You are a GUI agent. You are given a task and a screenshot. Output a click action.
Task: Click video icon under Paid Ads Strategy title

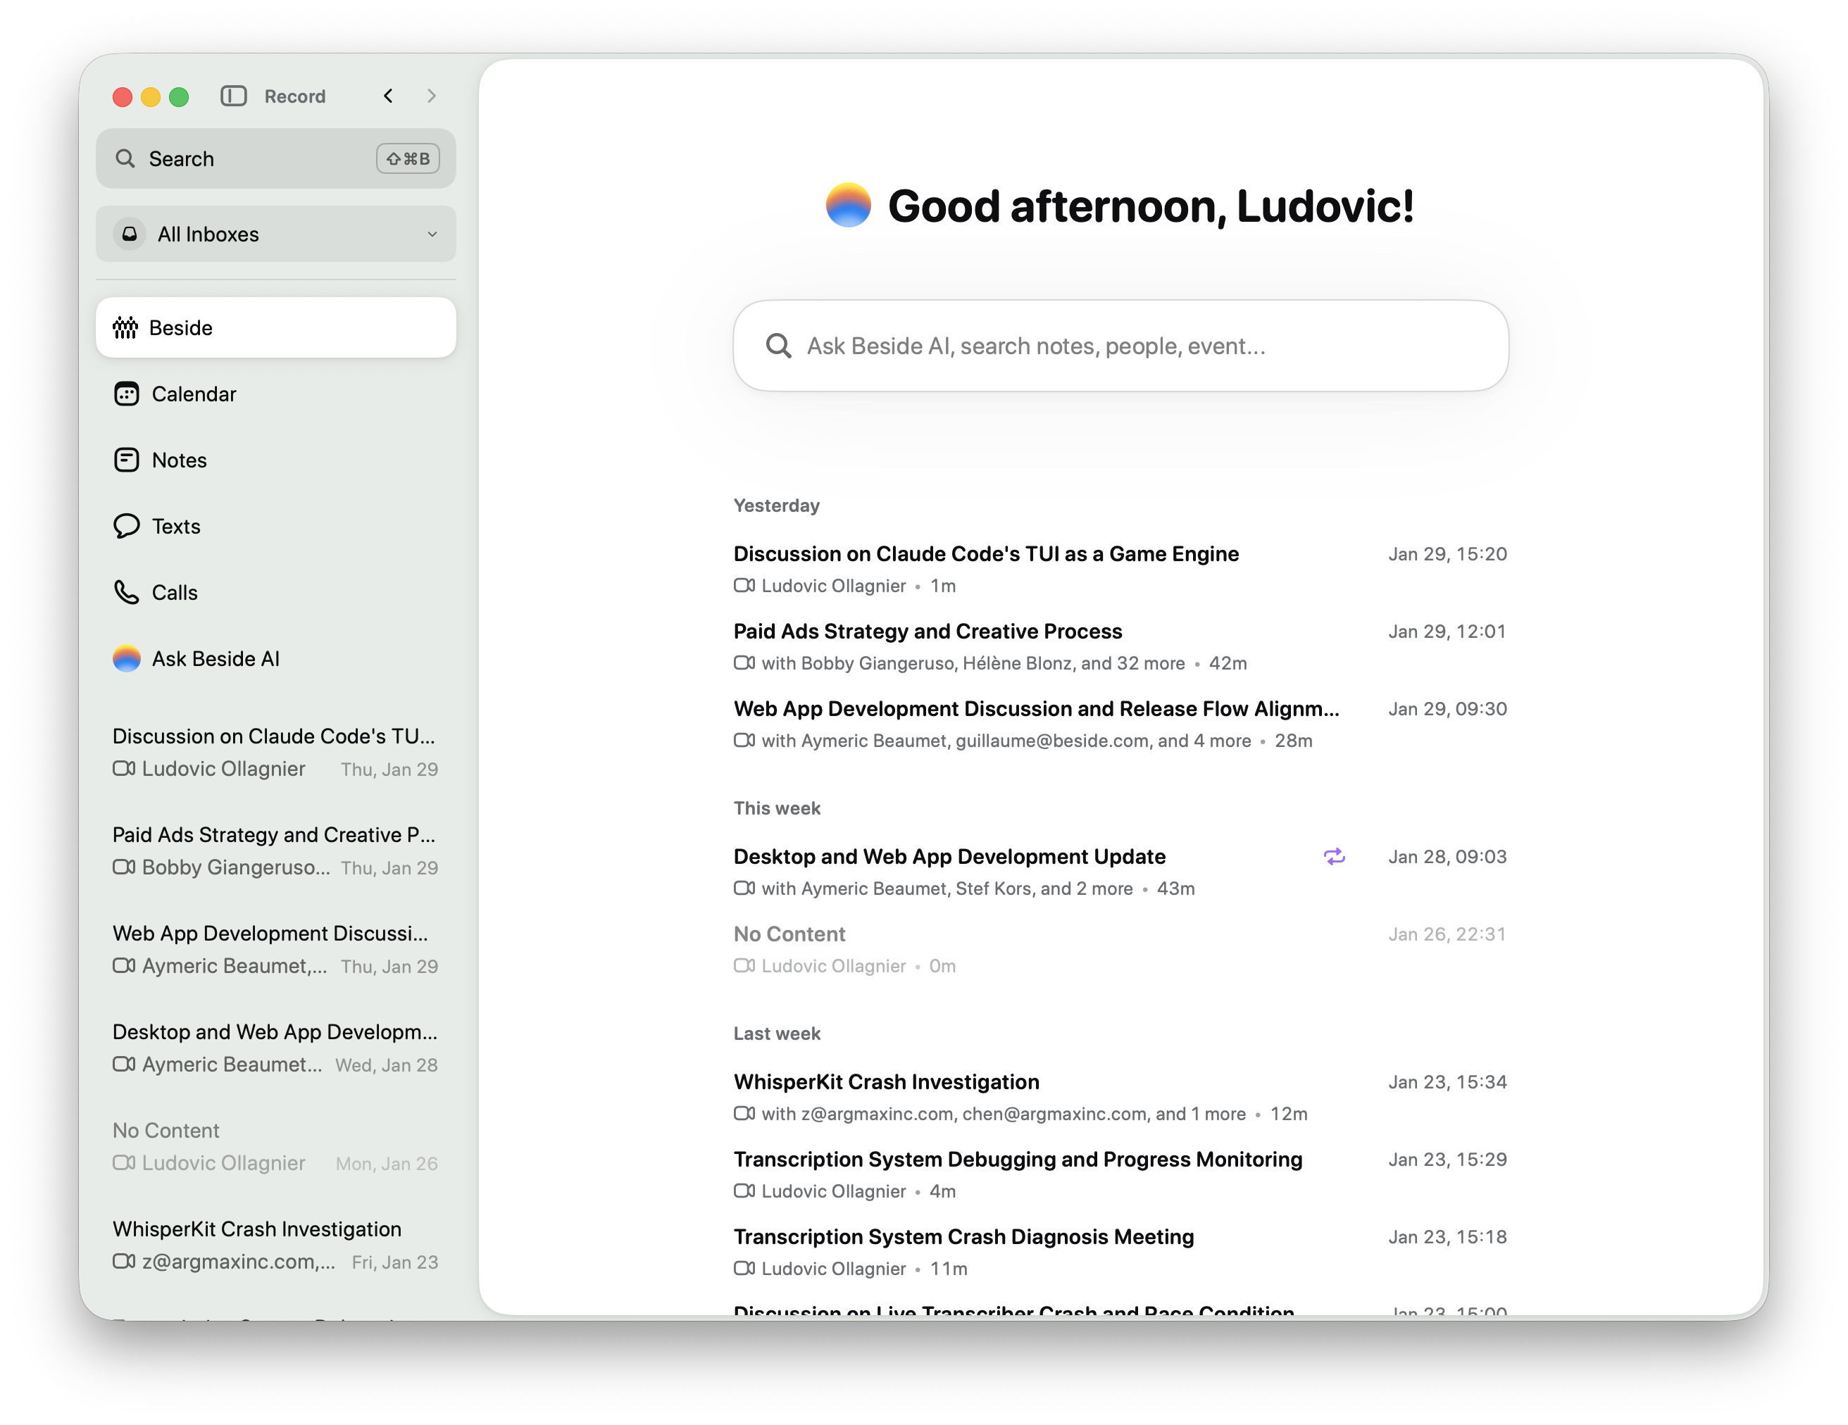click(x=744, y=663)
